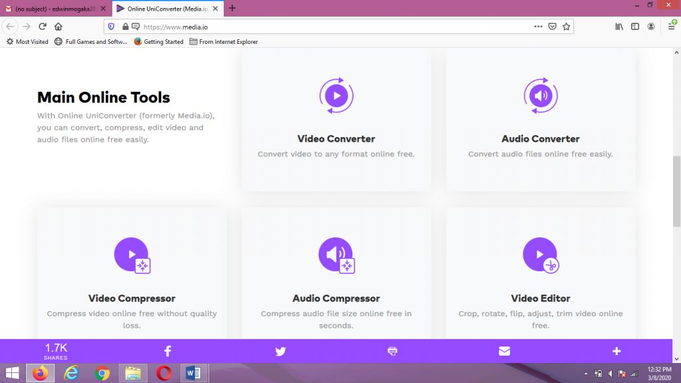
Task: Launch Google Chrome from the taskbar
Action: pos(102,373)
